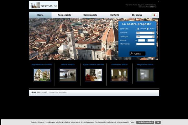Open the Residenziale menu
Image resolution: width=188 pixels, height=125 pixels.
click(64, 15)
